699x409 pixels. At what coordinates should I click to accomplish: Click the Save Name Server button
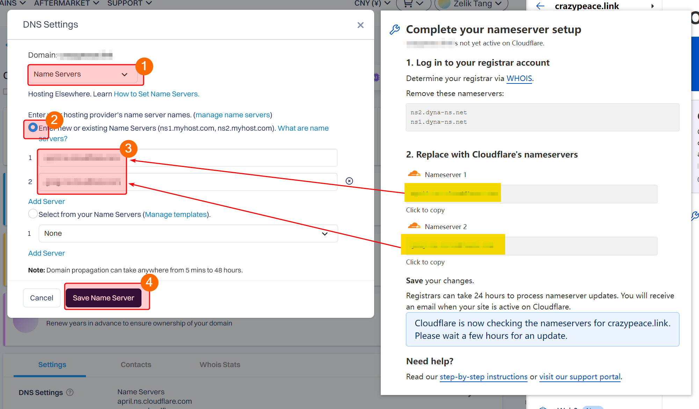(103, 298)
